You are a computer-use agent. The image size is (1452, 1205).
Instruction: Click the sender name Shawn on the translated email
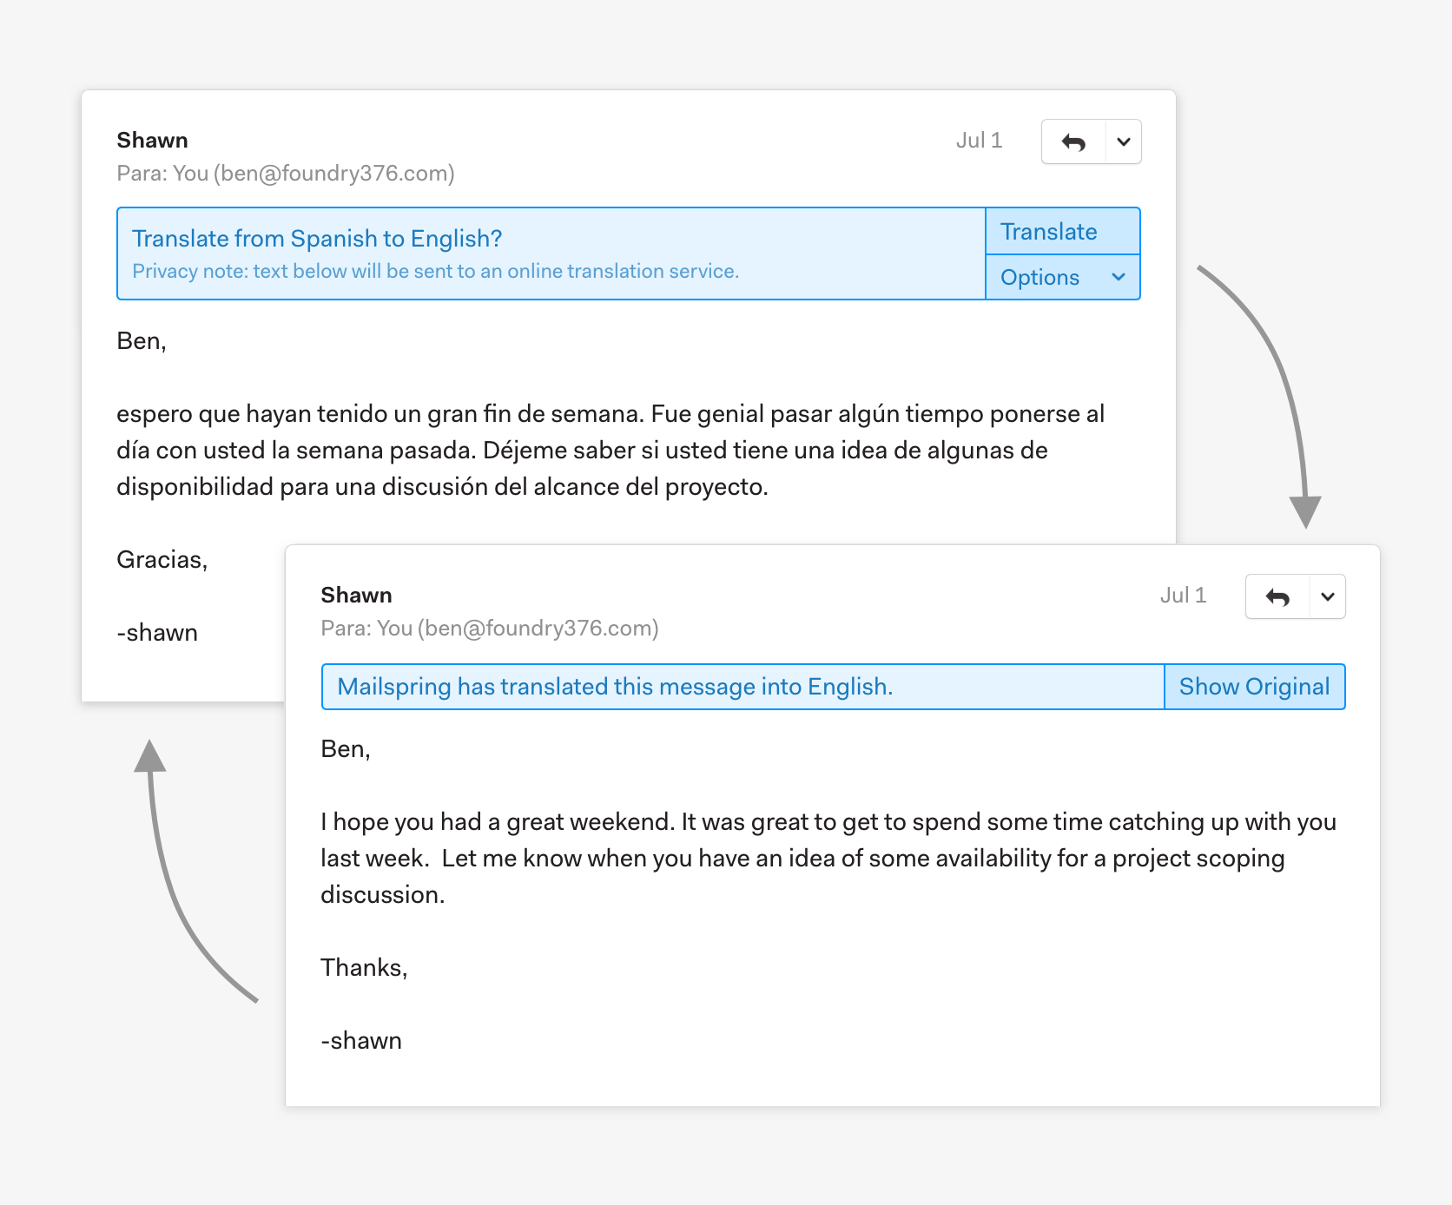coord(356,595)
